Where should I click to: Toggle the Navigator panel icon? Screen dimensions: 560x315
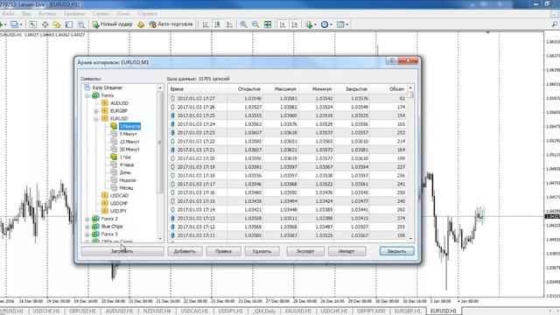pos(57,24)
